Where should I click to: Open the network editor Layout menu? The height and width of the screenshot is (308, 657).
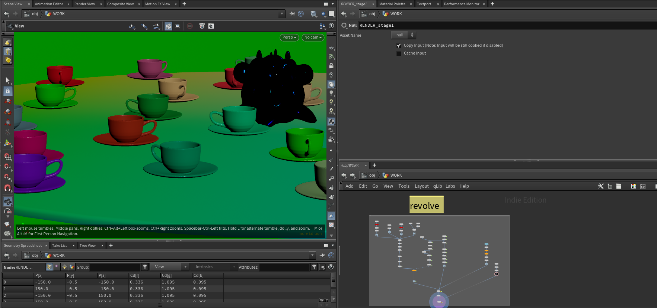pyautogui.click(x=422, y=186)
